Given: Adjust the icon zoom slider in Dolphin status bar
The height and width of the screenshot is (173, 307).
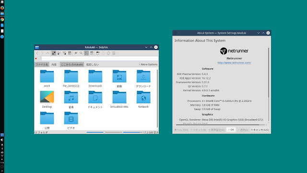Looking at the screenshot, I should 104,133.
